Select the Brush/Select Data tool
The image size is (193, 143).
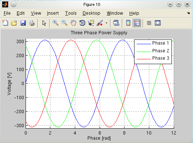[x=100, y=23]
